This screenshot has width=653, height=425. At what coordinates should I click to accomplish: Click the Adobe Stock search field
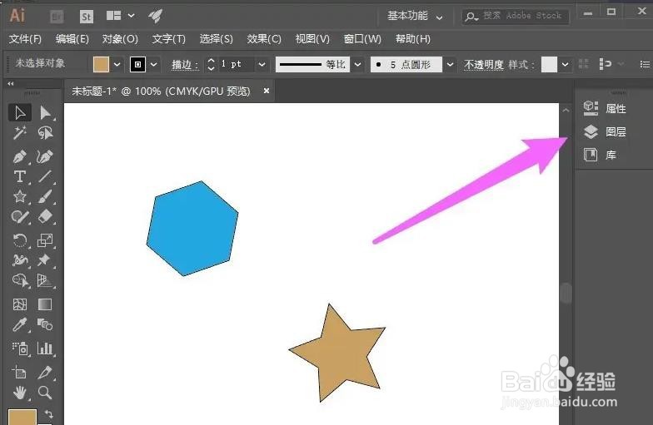tap(516, 17)
